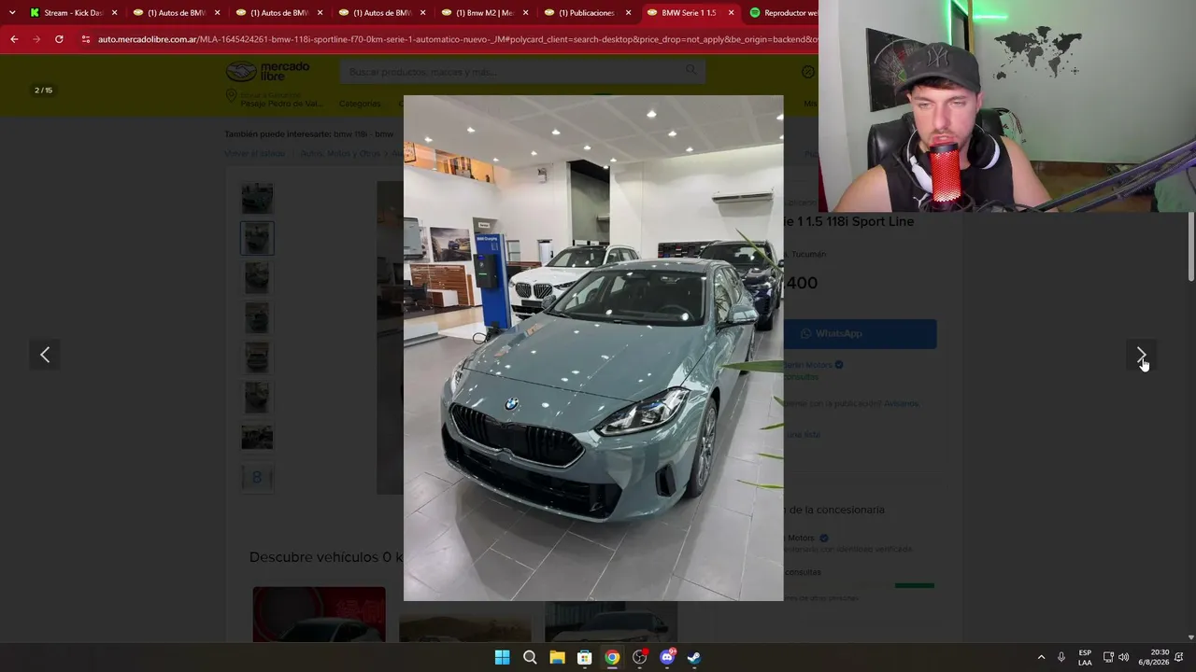Open the ESP LAA language switcher
Screen dimensions: 1196x672
coord(1085,657)
